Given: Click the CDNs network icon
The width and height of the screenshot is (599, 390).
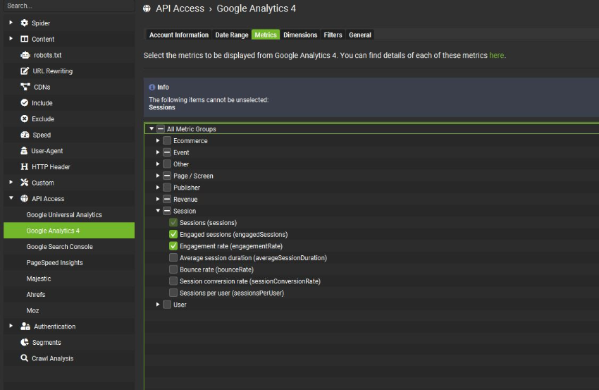Looking at the screenshot, I should pyautogui.click(x=25, y=87).
